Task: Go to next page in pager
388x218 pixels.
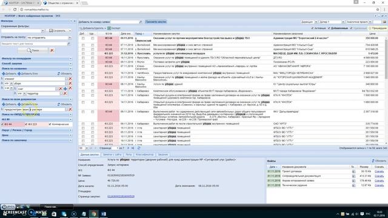Action: coord(128,148)
